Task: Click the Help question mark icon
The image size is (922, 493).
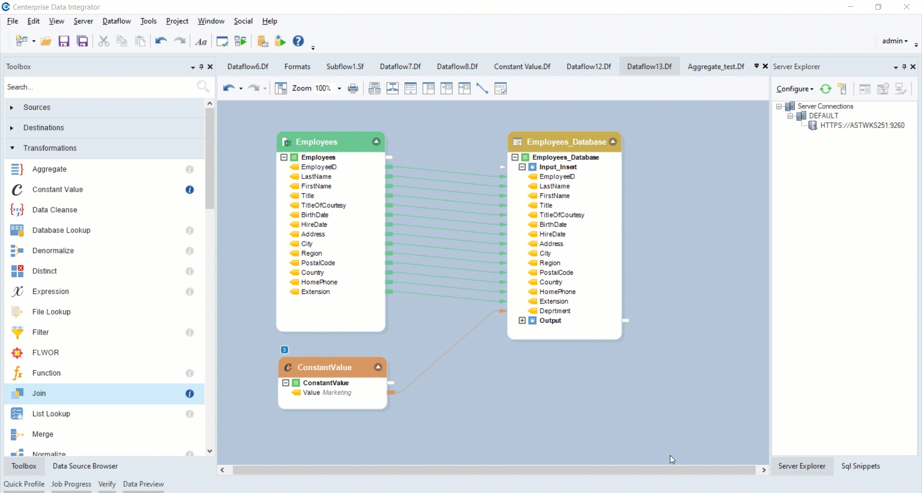Action: tap(298, 41)
